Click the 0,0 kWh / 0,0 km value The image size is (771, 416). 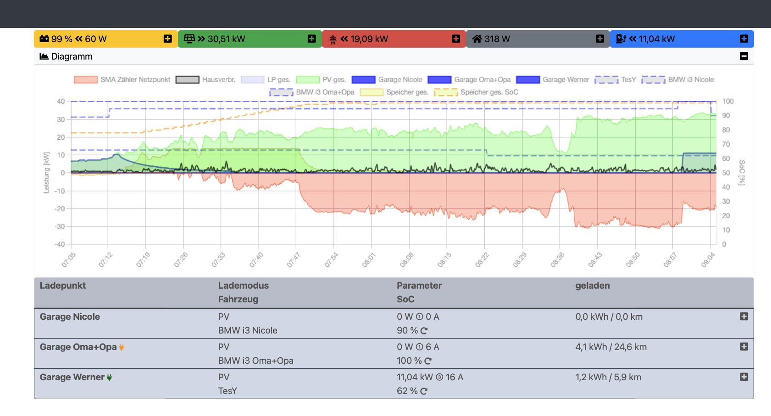point(609,317)
